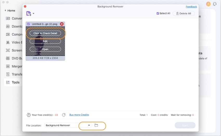
Task: Click the Downloader sidebar icon
Action: 8,26
